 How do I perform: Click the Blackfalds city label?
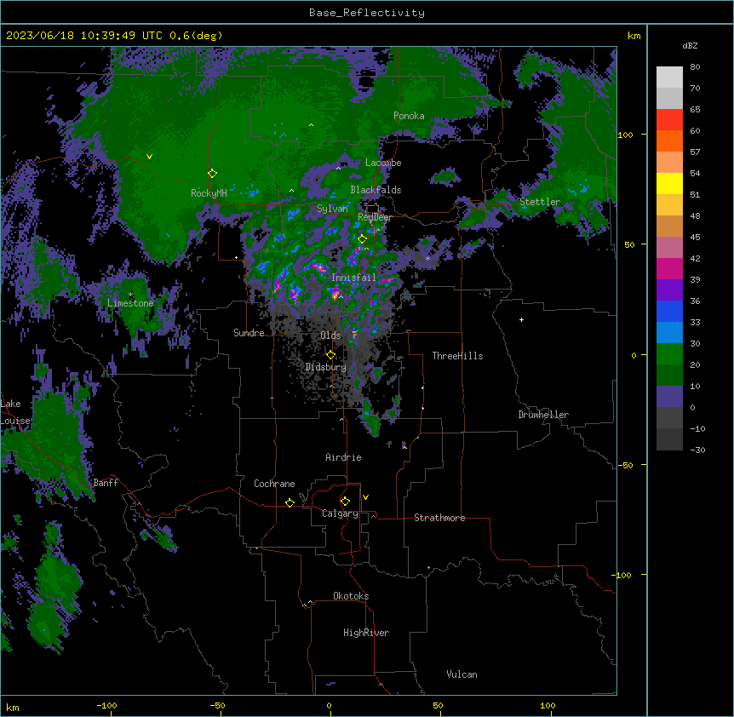pyautogui.click(x=376, y=190)
